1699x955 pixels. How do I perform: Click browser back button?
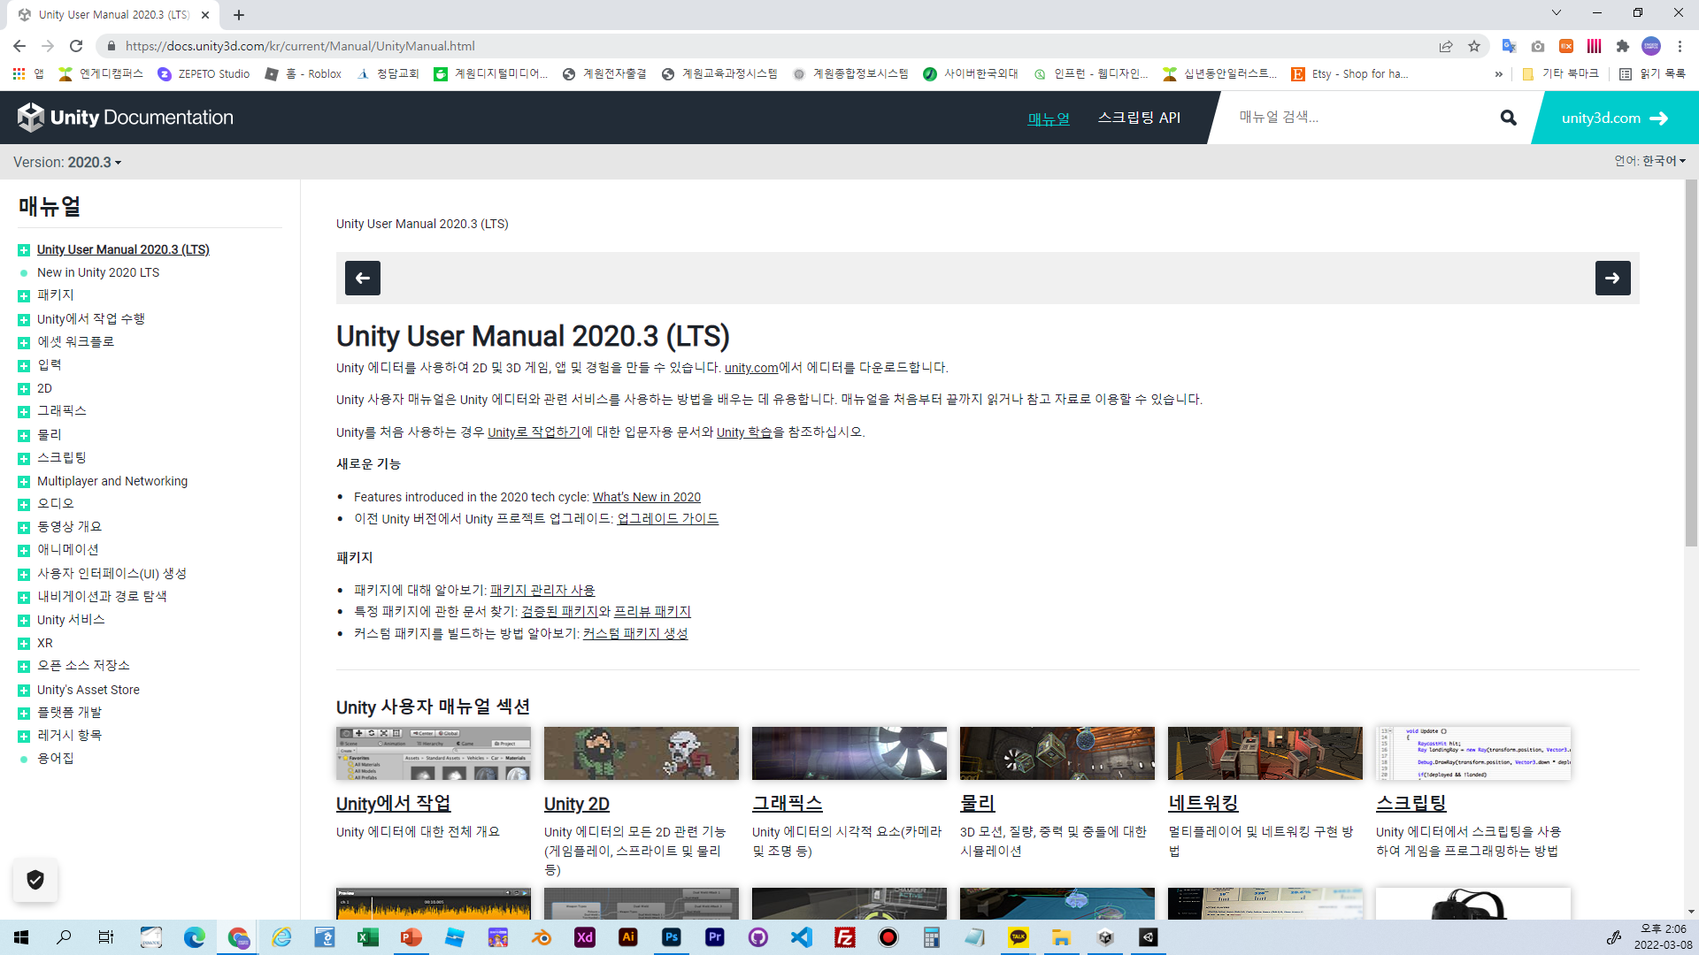click(19, 46)
